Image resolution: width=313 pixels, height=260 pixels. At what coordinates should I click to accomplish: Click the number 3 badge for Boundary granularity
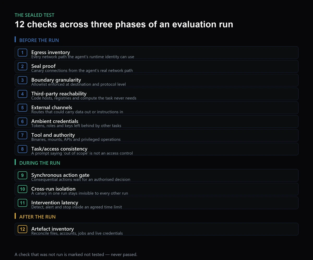[22, 80]
